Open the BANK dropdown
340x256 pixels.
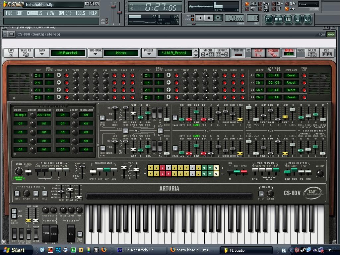42,53
